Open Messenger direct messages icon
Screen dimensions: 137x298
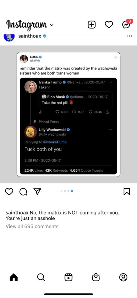click(x=126, y=24)
